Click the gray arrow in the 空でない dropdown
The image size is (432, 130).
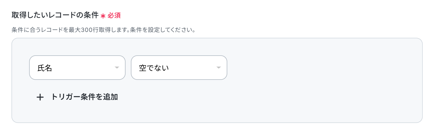click(219, 68)
